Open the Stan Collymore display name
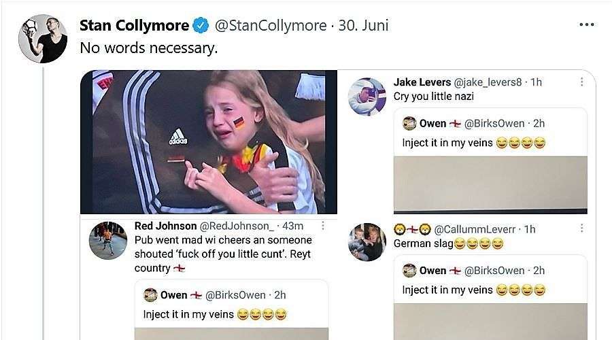Screen dimensions: 612x340 click(134, 25)
